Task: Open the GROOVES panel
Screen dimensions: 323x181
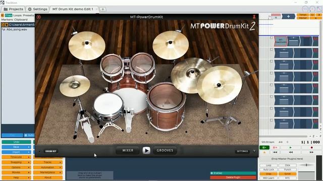Action: (x=165, y=150)
